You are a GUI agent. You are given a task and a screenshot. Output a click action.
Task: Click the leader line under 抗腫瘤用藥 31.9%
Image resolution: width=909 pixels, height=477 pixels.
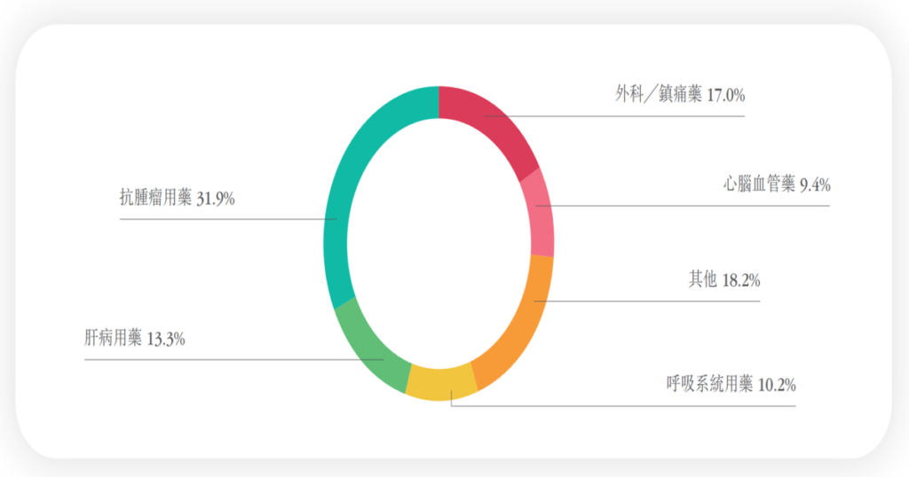point(228,219)
